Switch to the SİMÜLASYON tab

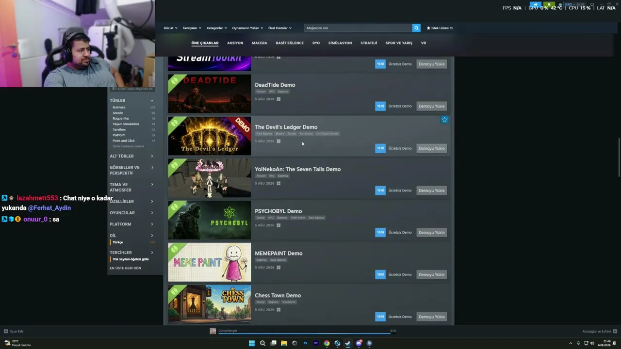tap(340, 43)
